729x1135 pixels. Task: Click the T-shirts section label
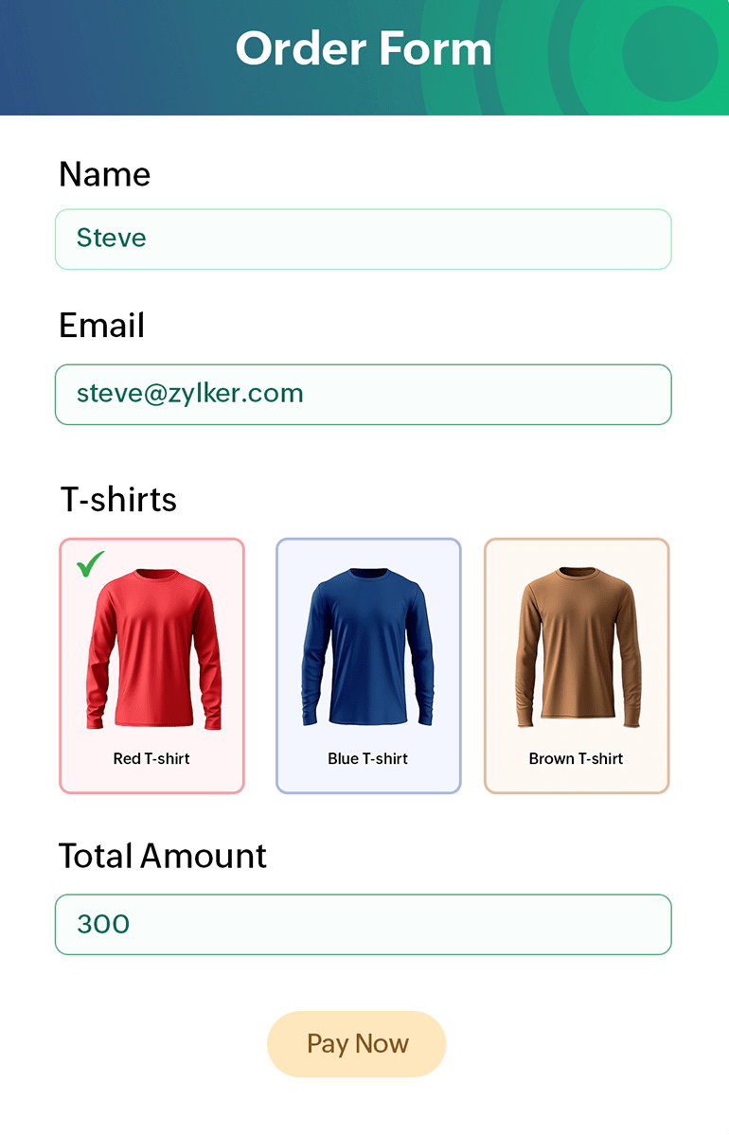tap(118, 500)
